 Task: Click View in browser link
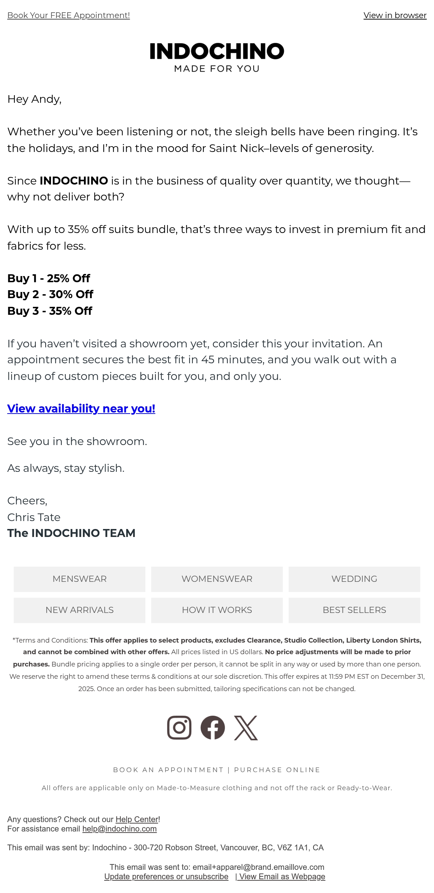click(x=395, y=15)
